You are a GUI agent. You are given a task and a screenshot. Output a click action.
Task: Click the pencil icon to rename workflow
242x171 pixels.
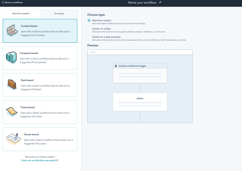coord(160,2)
